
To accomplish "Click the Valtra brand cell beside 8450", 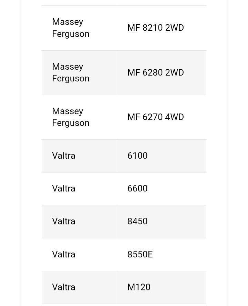I will 64,221.
